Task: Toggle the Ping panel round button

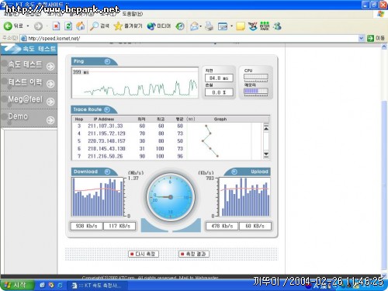Action: [107, 61]
